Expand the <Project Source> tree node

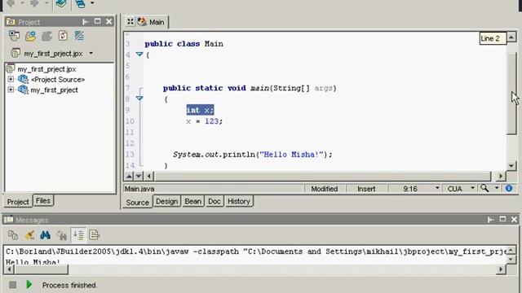(x=11, y=80)
